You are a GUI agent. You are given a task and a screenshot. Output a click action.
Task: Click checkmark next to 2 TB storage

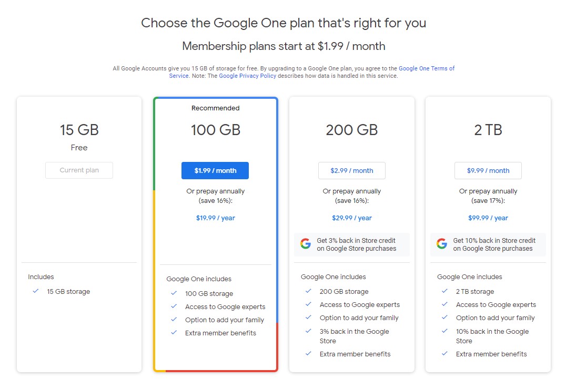(x=444, y=291)
